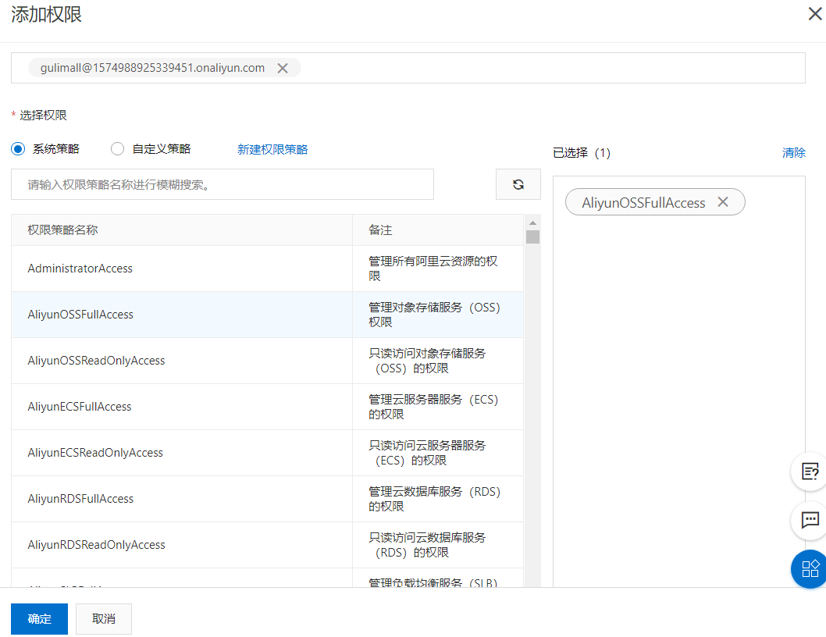Click the policy list scrollbar thumb
This screenshot has height=637, width=826.
532,237
